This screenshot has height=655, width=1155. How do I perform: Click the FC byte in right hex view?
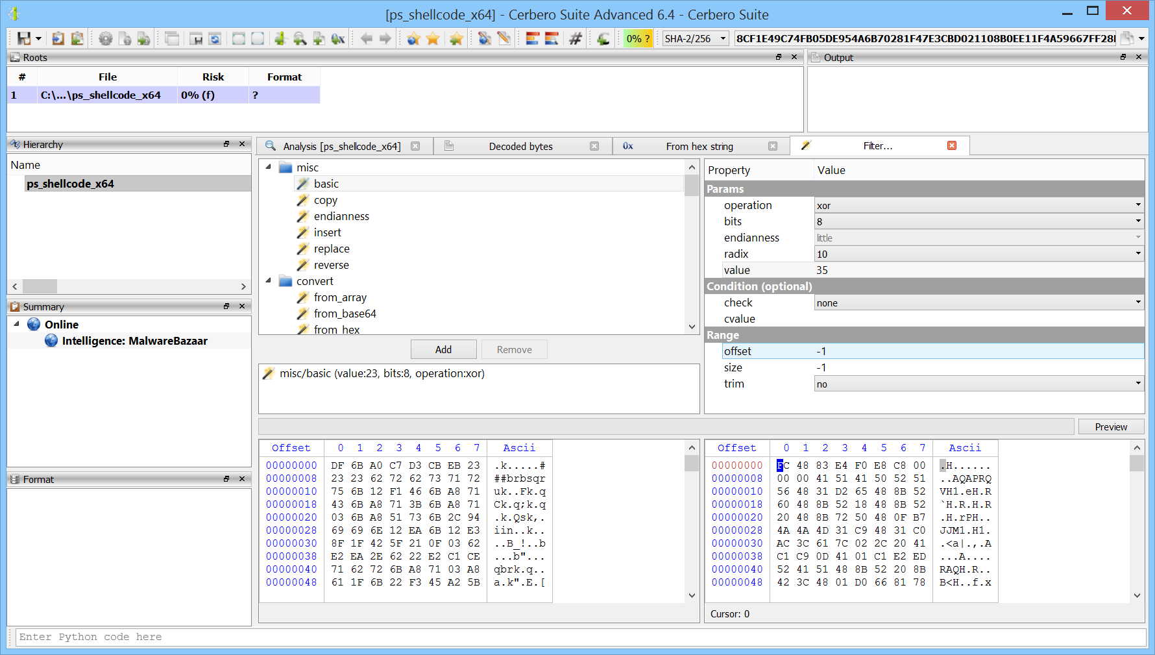783,465
